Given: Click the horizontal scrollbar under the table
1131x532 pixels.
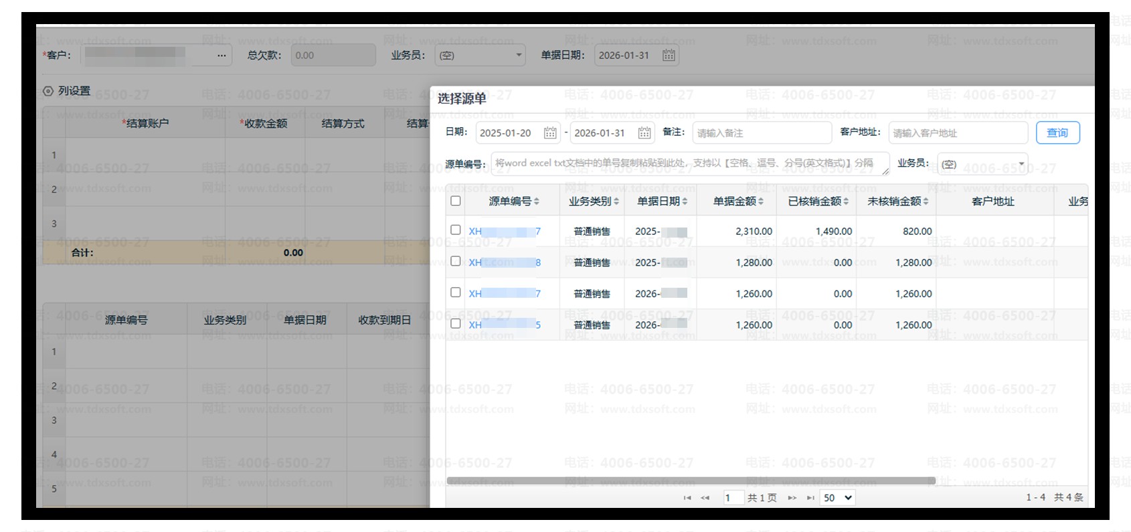Looking at the screenshot, I should pos(690,480).
